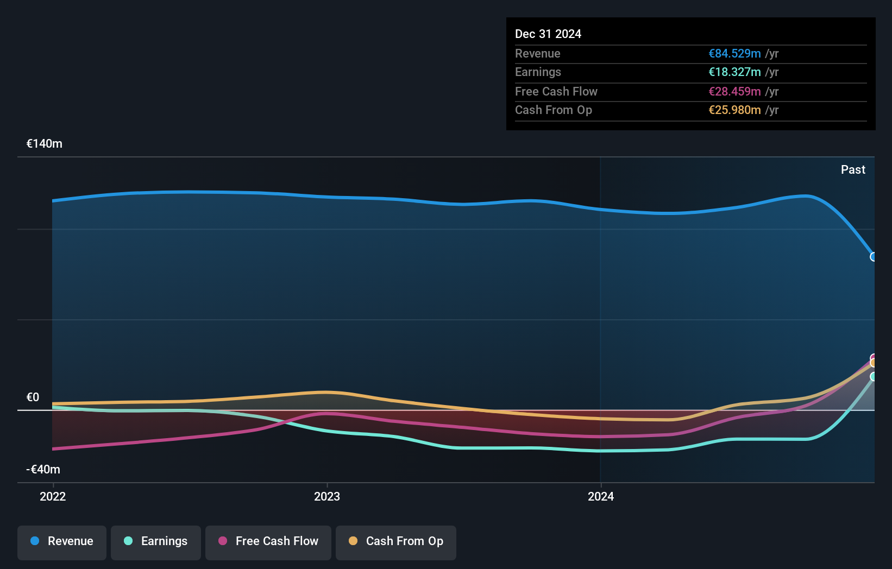Click the Earnings value €18.327m link
This screenshot has width=892, height=569.
tap(734, 72)
